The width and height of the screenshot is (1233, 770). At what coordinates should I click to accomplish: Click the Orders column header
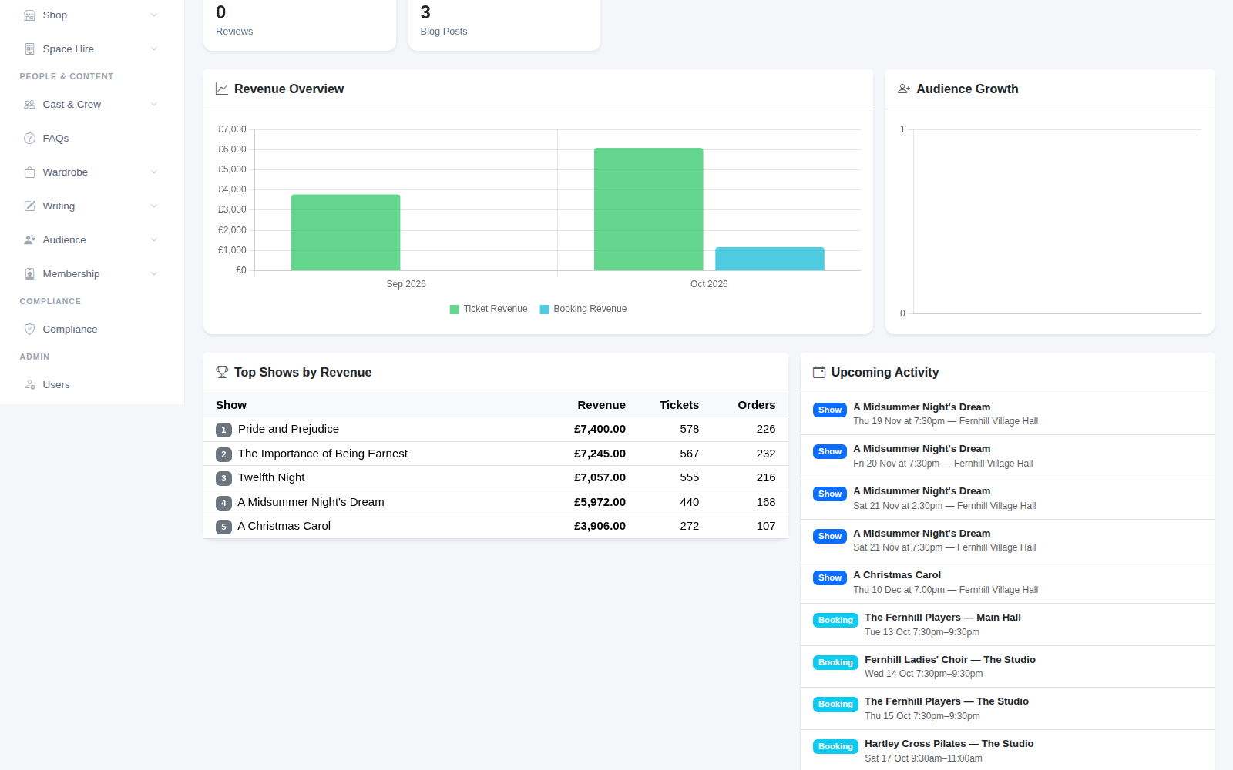[757, 406]
